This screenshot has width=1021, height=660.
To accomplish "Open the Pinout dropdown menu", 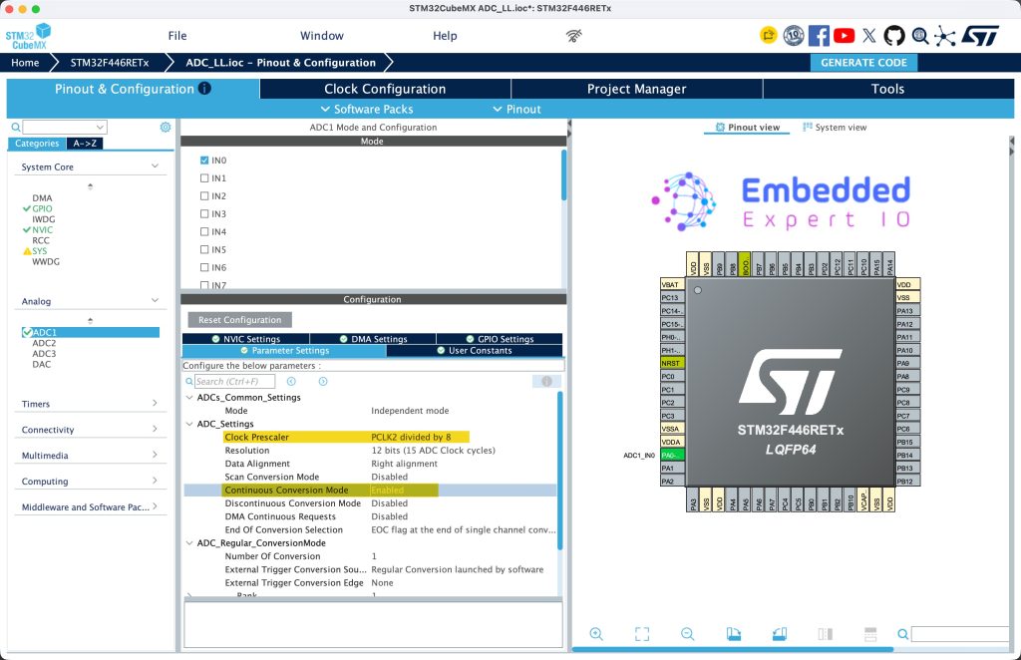I will 517,109.
